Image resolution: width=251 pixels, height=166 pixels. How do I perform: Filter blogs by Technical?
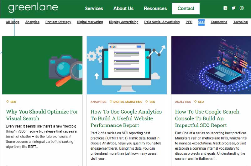click(241, 22)
